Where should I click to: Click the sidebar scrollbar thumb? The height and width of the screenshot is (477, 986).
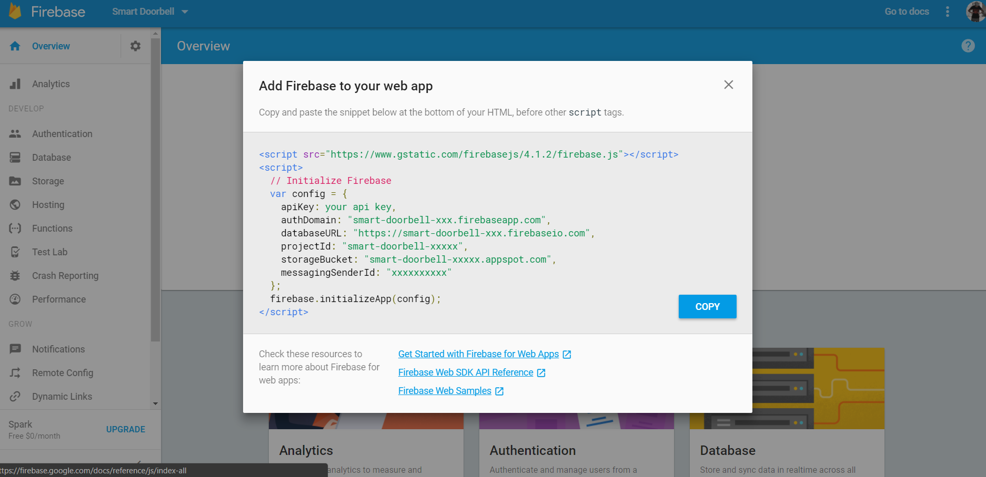[x=155, y=189]
